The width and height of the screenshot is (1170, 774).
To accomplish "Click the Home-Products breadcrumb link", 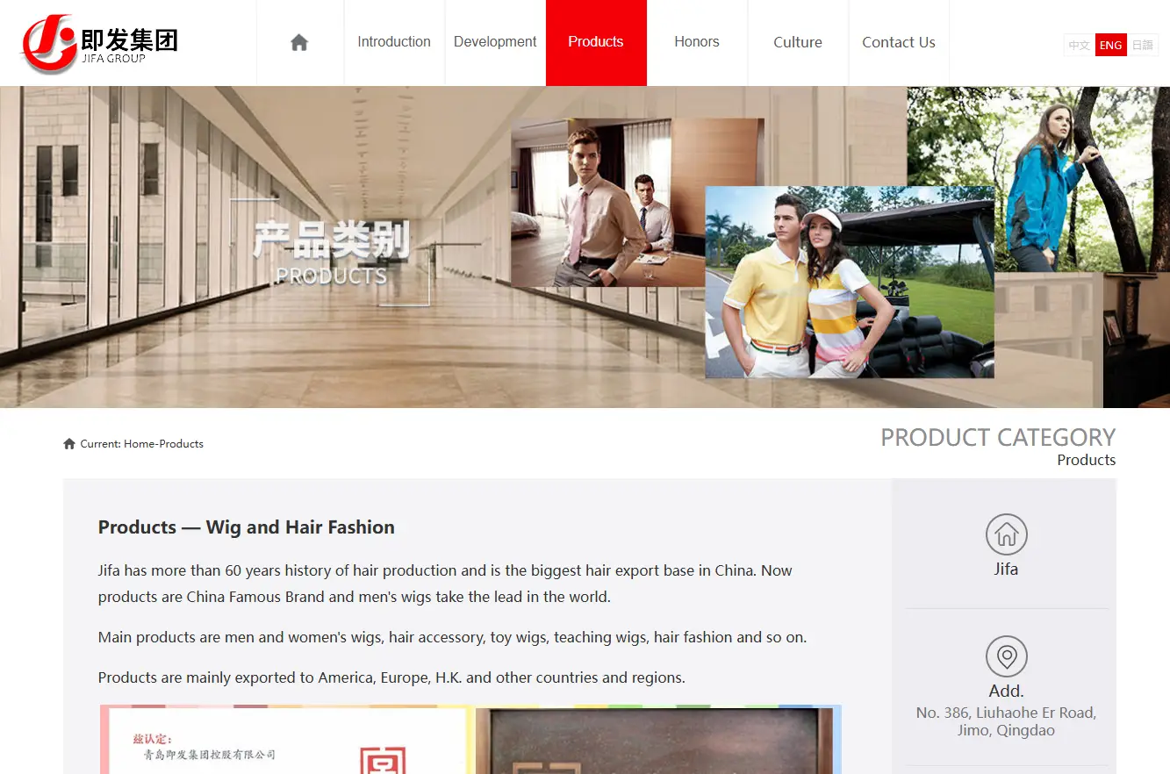I will 163,444.
